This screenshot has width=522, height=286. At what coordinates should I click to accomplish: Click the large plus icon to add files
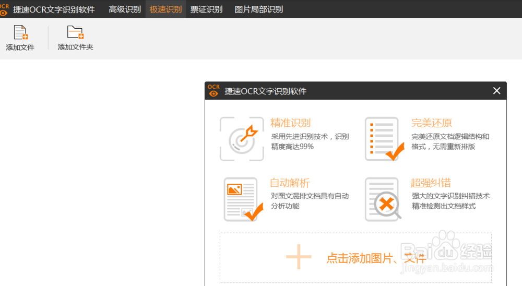(x=299, y=257)
